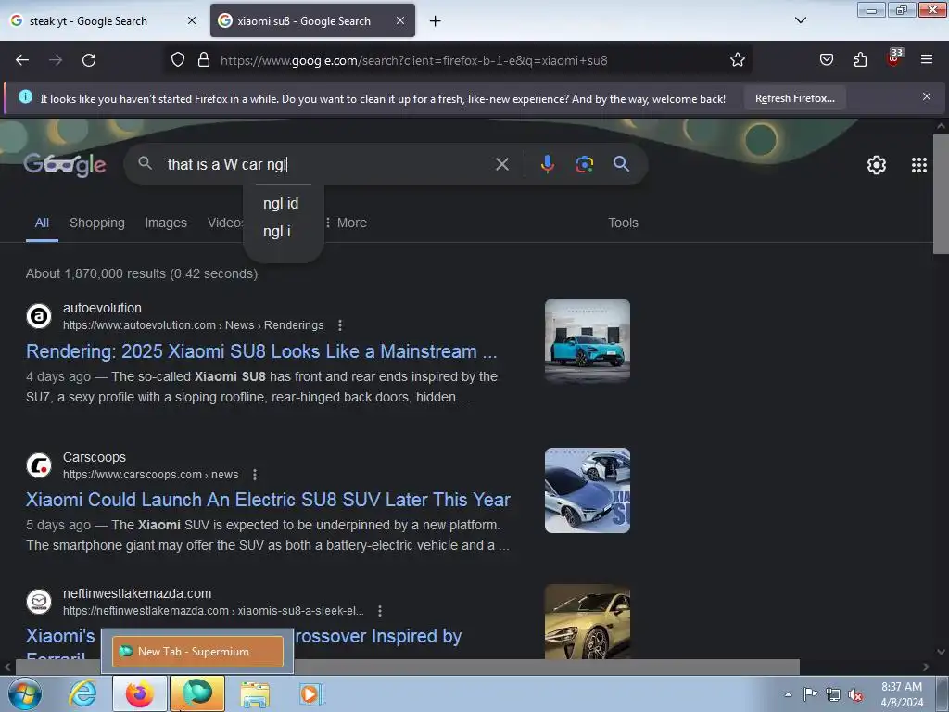Open Google apps grid
The image size is (949, 712).
[x=918, y=165]
